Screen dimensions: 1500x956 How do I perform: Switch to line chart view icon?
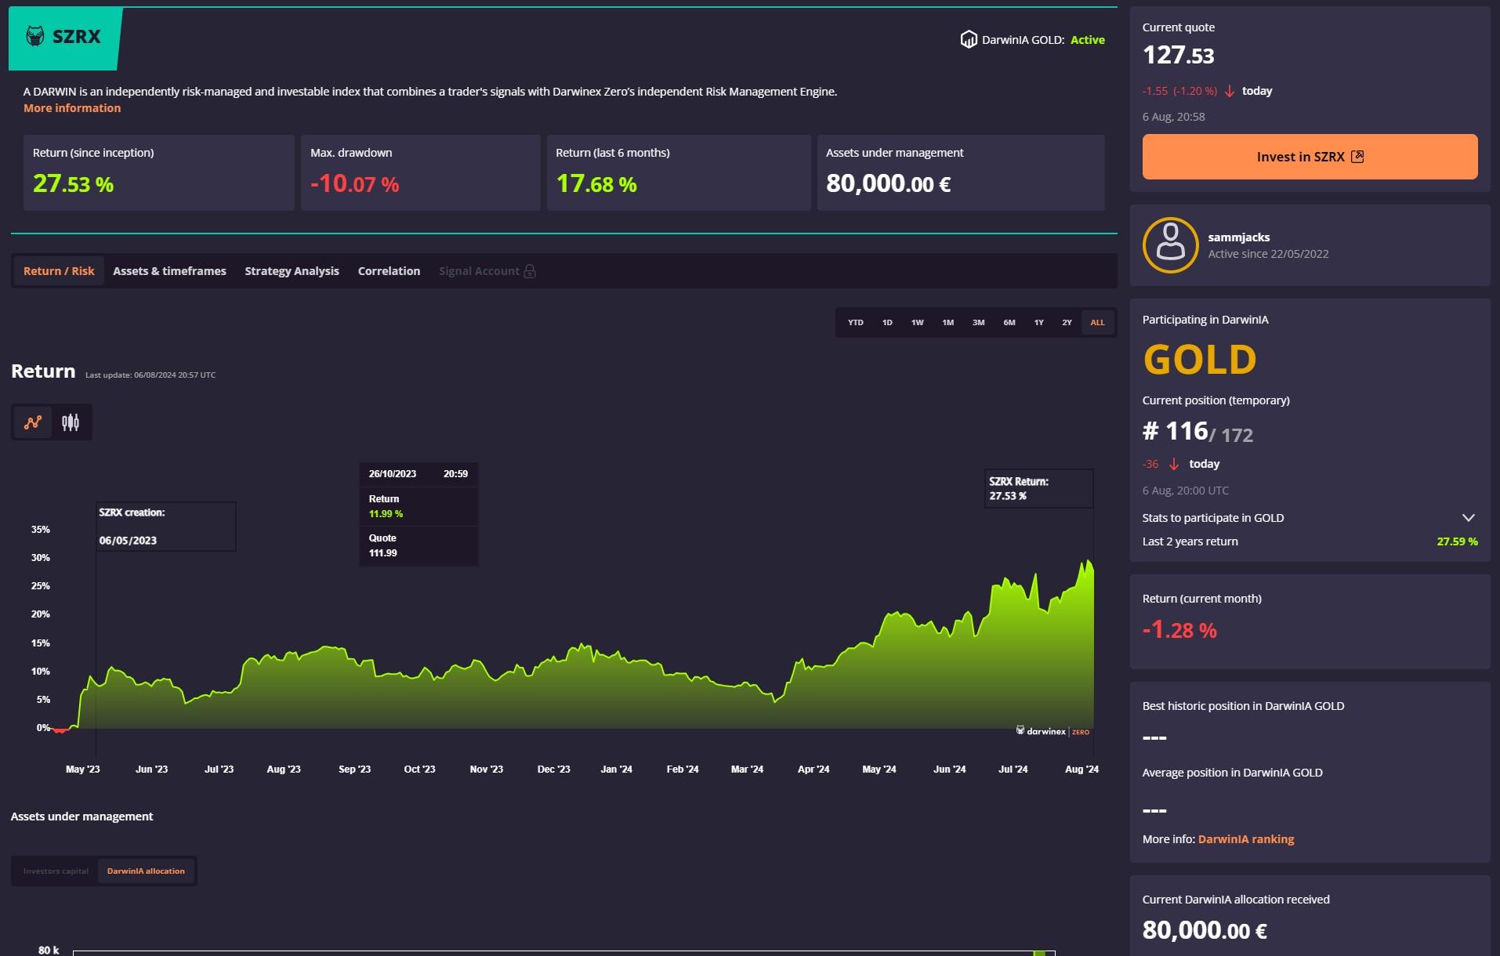tap(33, 422)
